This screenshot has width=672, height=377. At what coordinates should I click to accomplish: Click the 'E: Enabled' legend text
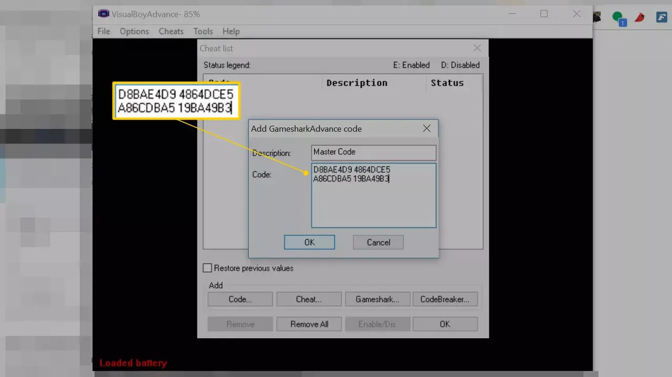click(x=412, y=65)
